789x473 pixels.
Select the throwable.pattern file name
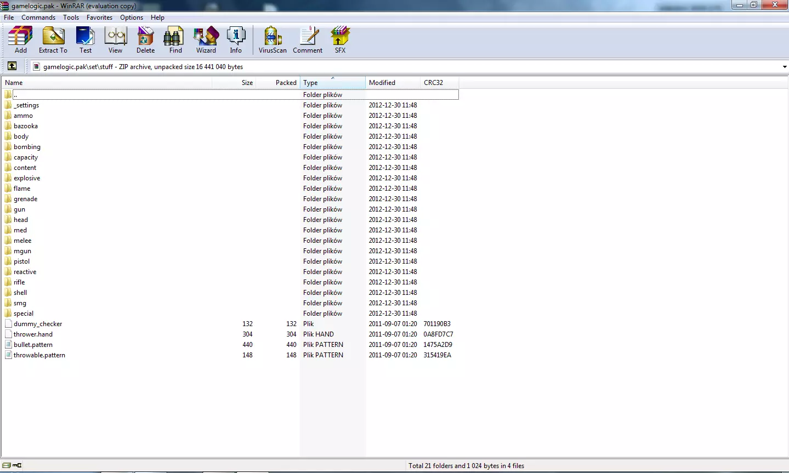pos(39,355)
